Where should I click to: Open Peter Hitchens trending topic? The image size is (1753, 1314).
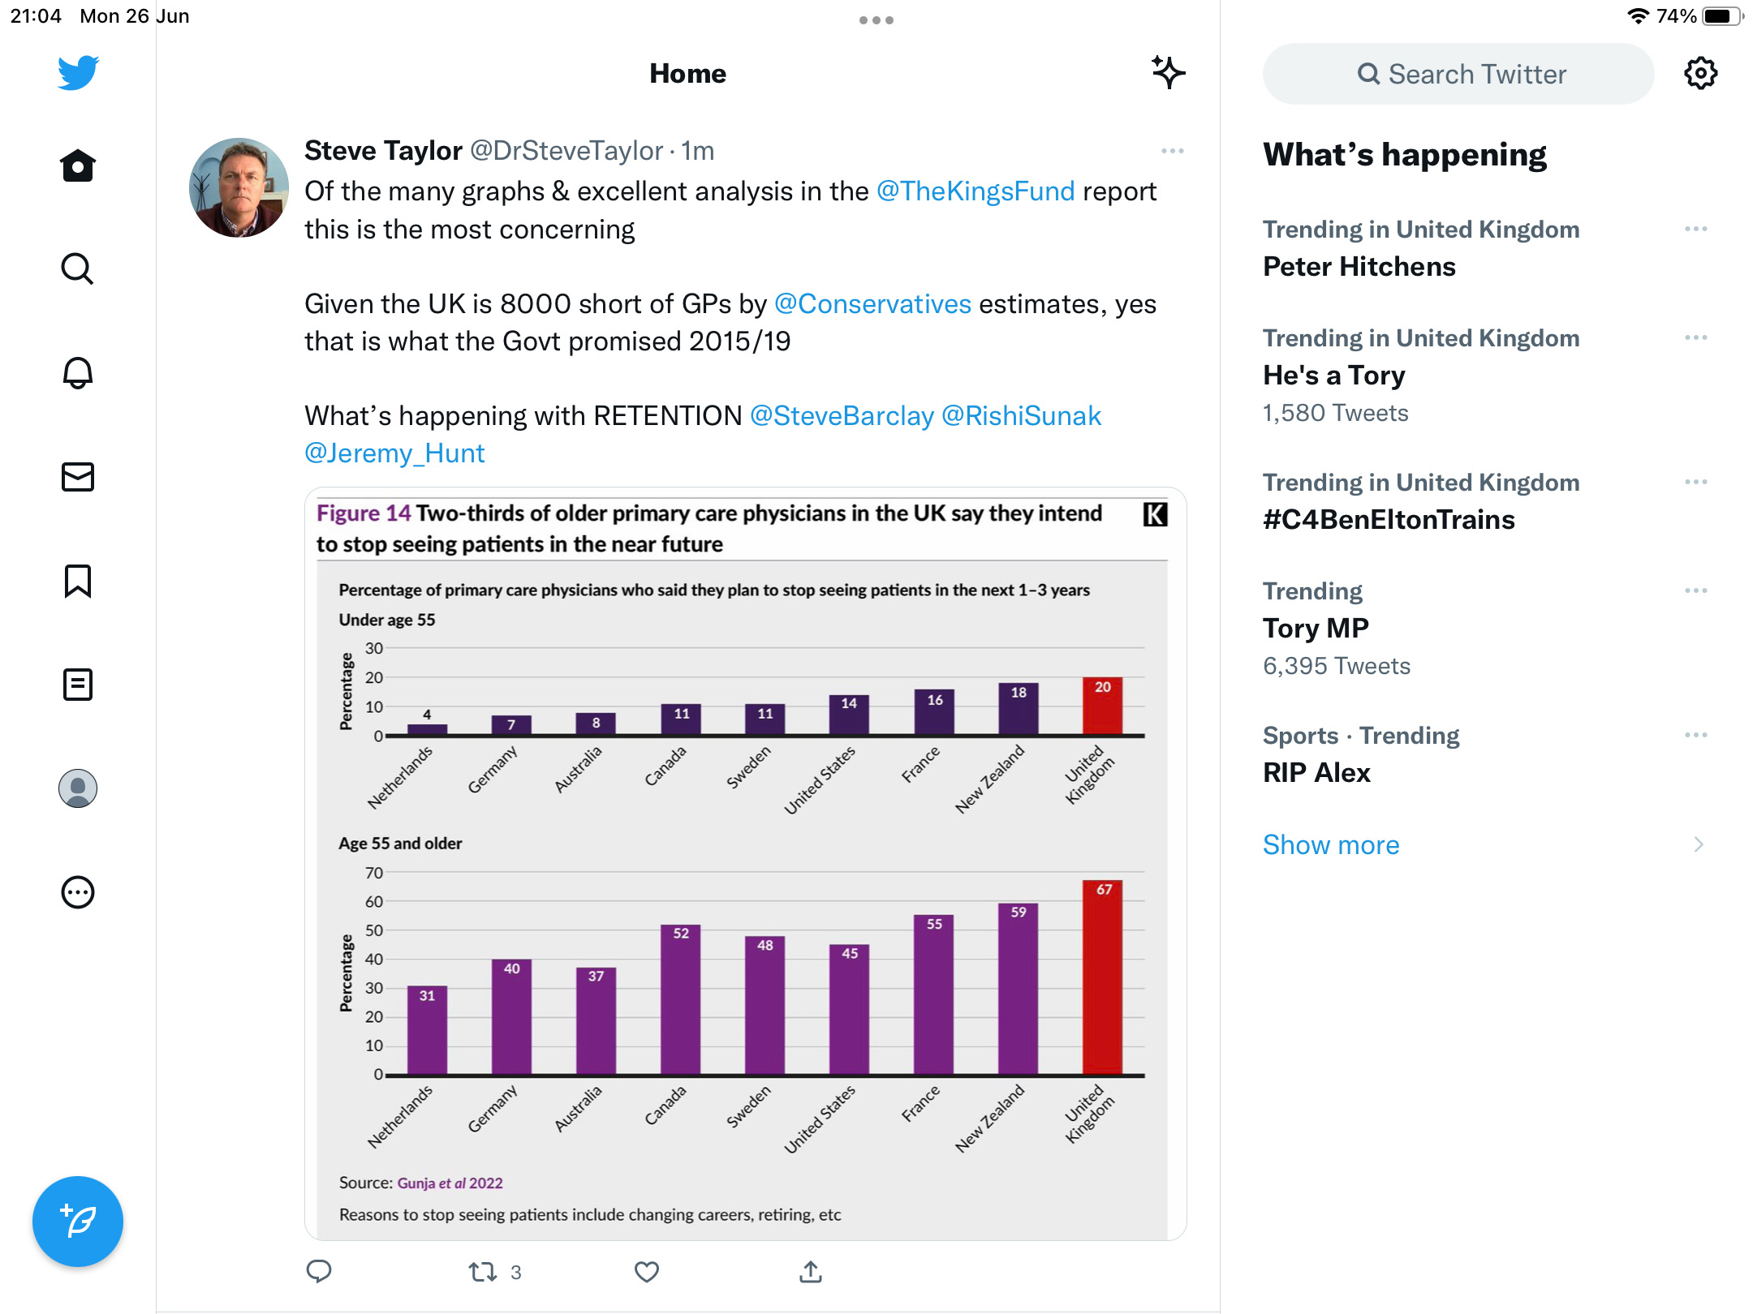[x=1359, y=267]
